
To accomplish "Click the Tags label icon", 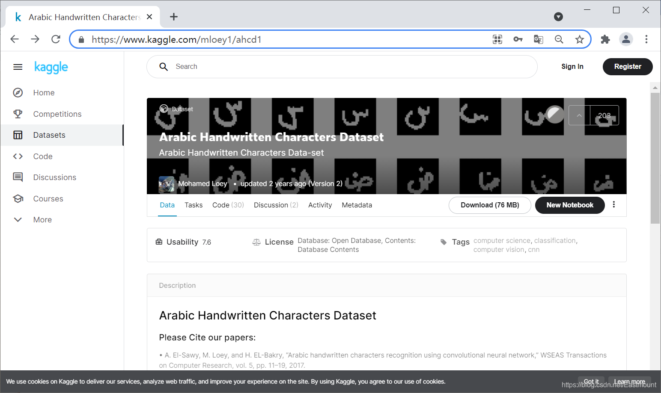I will pos(444,242).
